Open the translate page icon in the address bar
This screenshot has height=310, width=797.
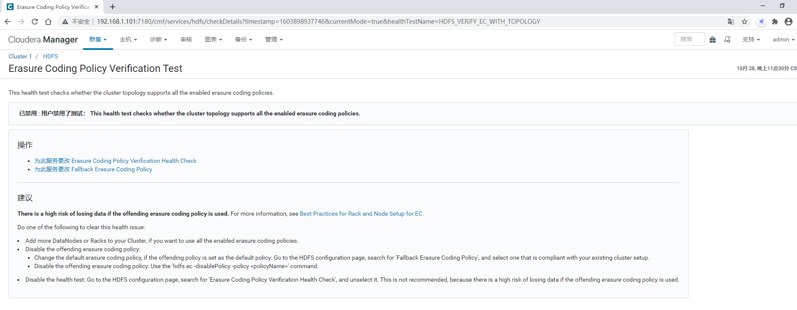pos(731,22)
